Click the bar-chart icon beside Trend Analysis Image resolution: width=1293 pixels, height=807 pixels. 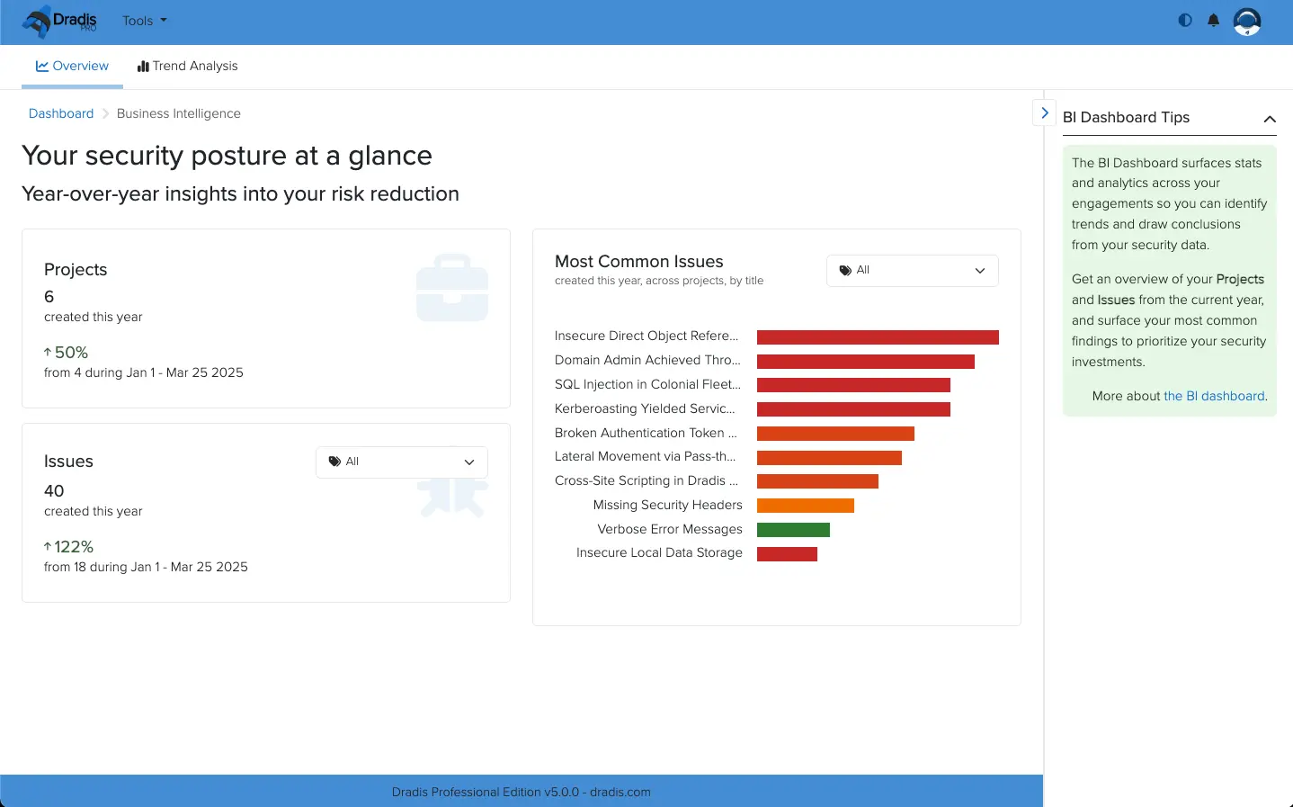coord(142,66)
